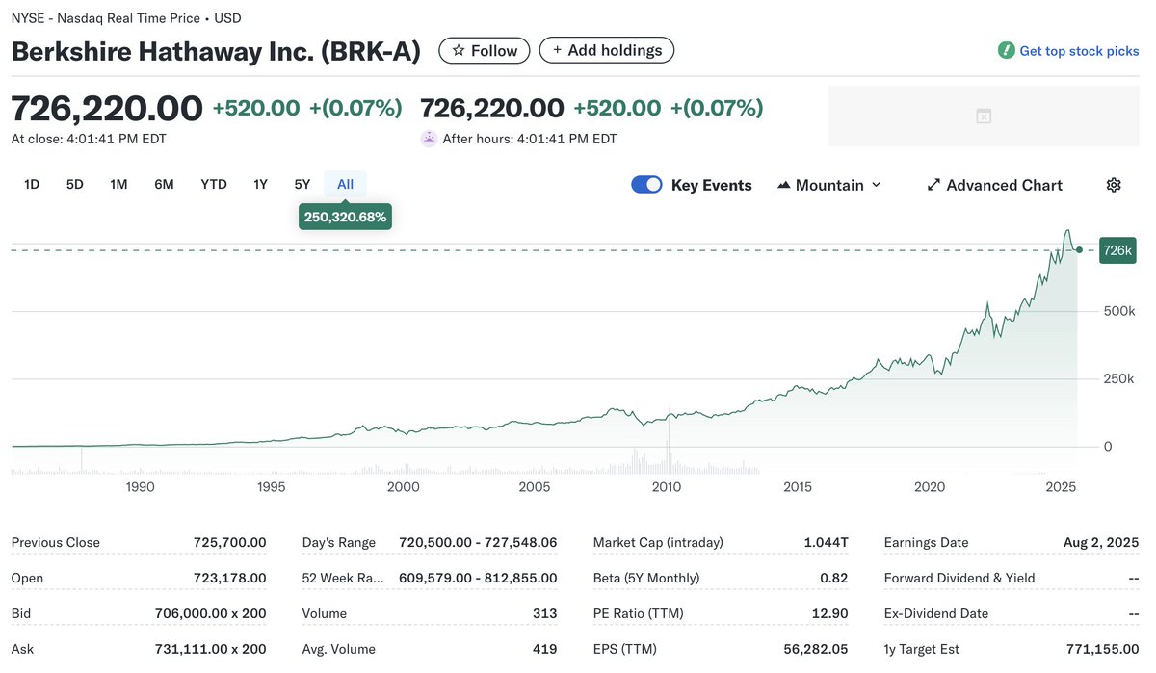
Task: Click the 500k price axis label
Action: [1119, 311]
